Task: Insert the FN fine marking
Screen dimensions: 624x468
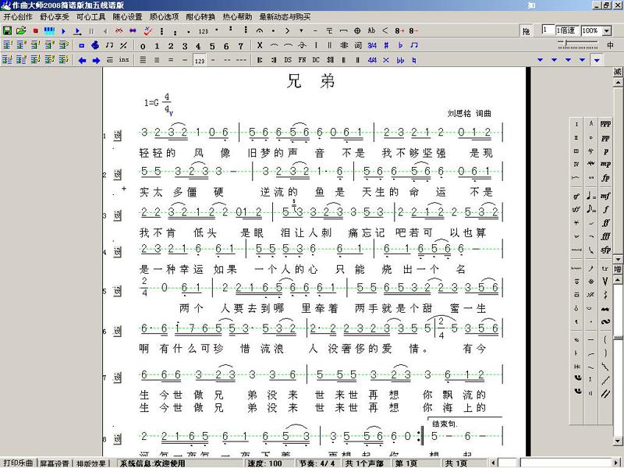Action: 302,60
